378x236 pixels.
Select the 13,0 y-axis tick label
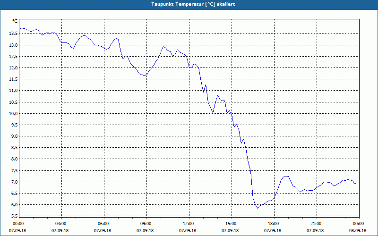13,45
